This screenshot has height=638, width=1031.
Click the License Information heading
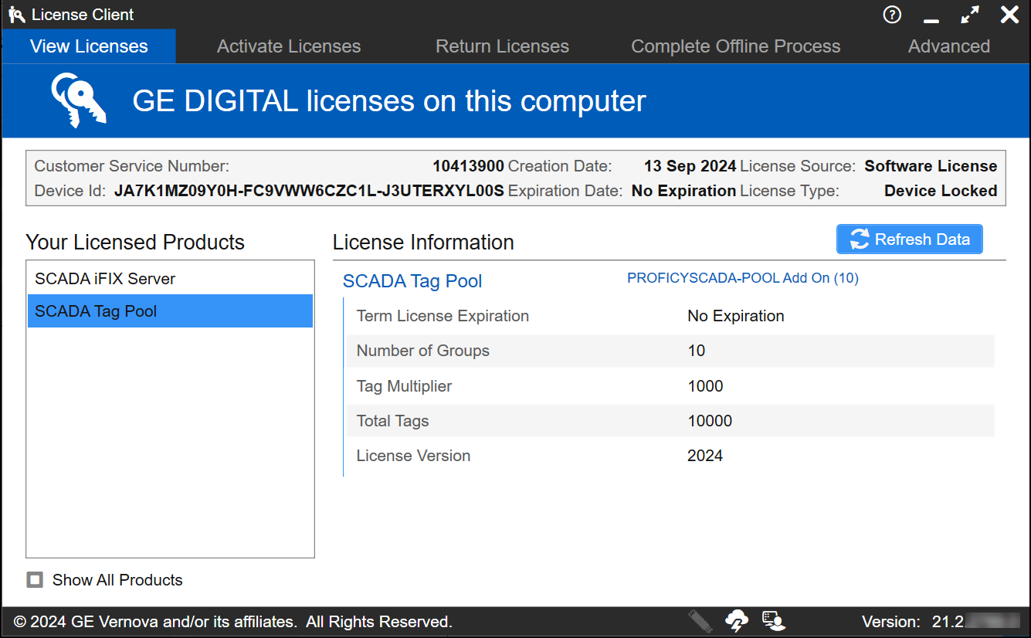click(x=423, y=243)
